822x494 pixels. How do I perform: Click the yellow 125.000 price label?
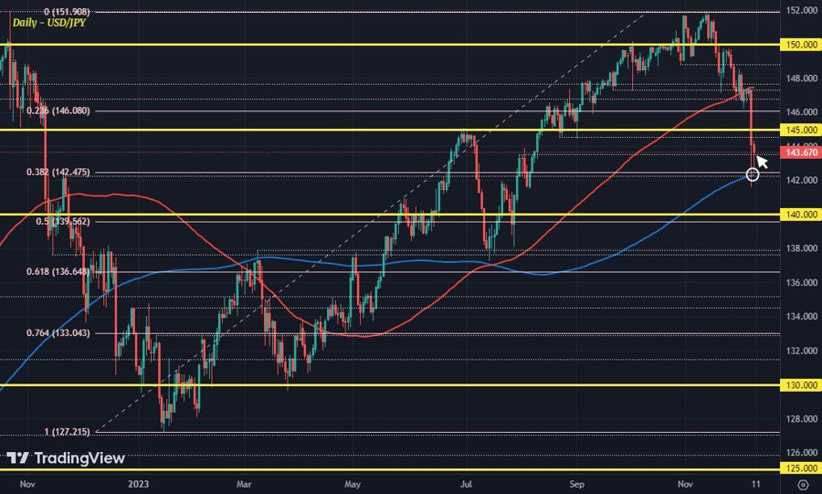801,468
